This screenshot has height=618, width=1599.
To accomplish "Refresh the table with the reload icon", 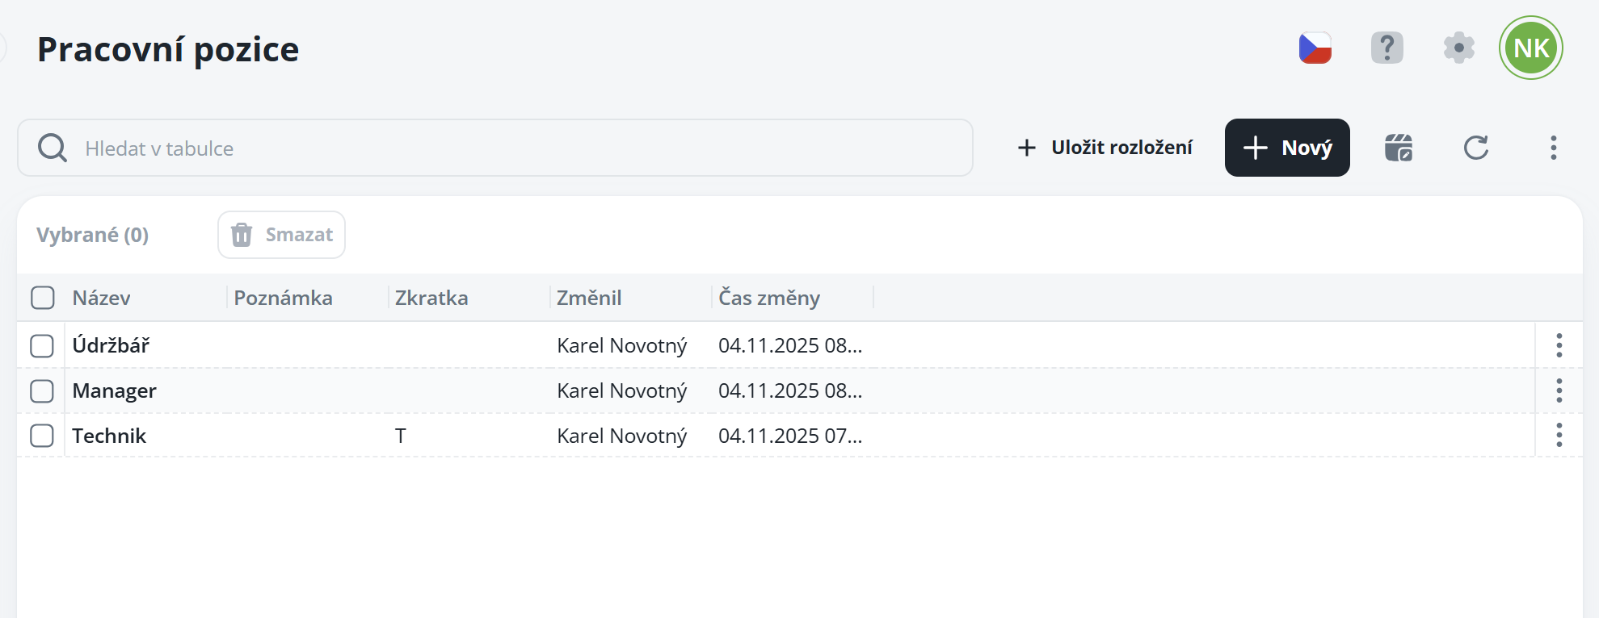I will [1475, 148].
